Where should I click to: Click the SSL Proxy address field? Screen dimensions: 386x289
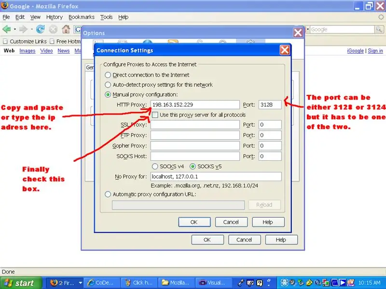click(x=195, y=125)
